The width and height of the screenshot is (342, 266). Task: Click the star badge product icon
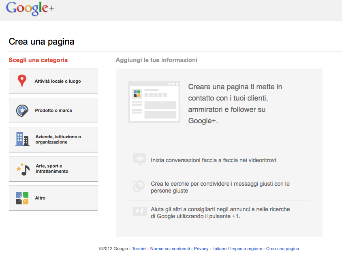coord(22,110)
